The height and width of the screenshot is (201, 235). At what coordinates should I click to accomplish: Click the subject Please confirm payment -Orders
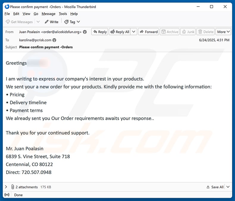46,47
